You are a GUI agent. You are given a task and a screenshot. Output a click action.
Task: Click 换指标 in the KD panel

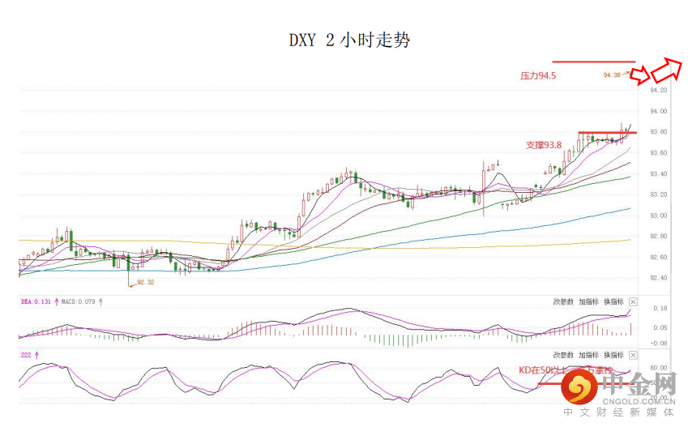pos(613,355)
